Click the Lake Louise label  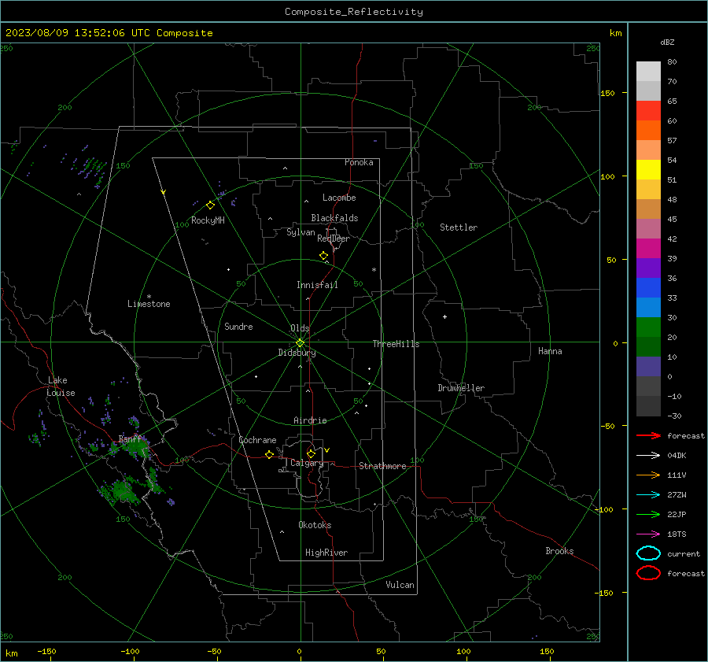click(x=61, y=386)
